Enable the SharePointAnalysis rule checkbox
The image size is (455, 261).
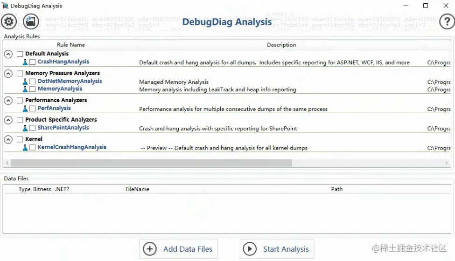tap(33, 128)
